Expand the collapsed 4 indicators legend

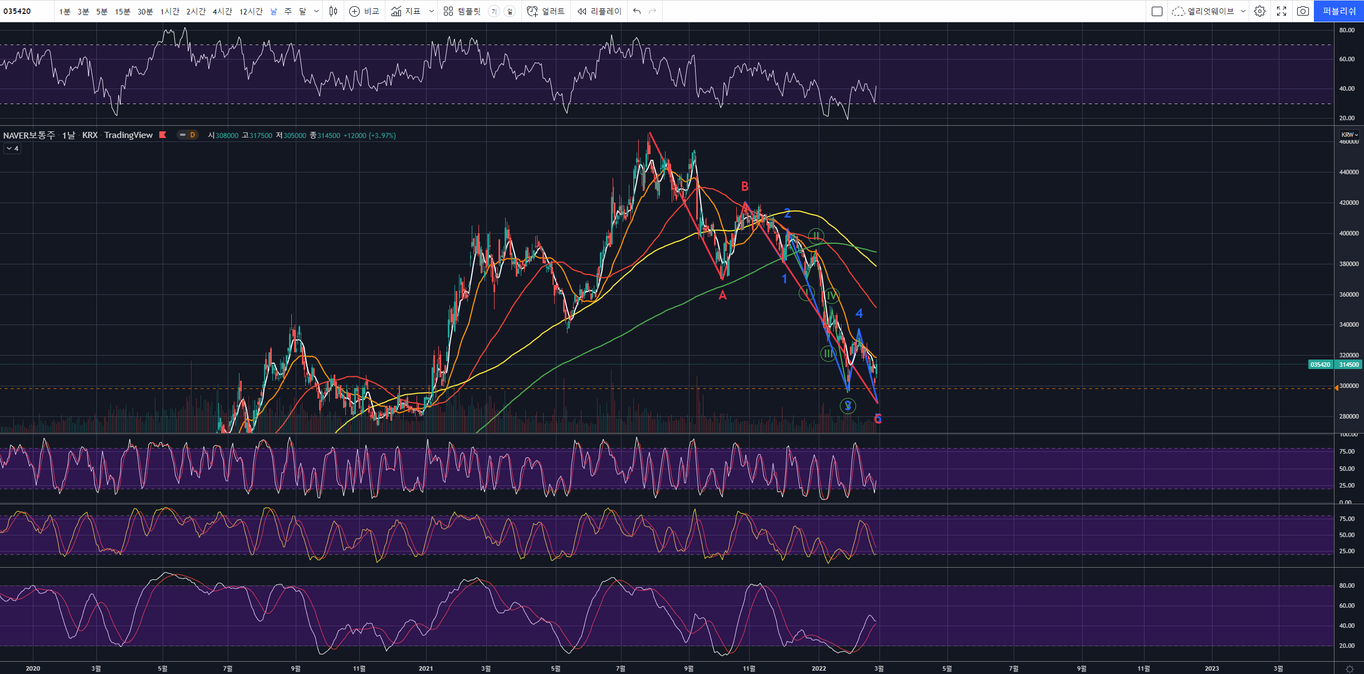[x=12, y=149]
